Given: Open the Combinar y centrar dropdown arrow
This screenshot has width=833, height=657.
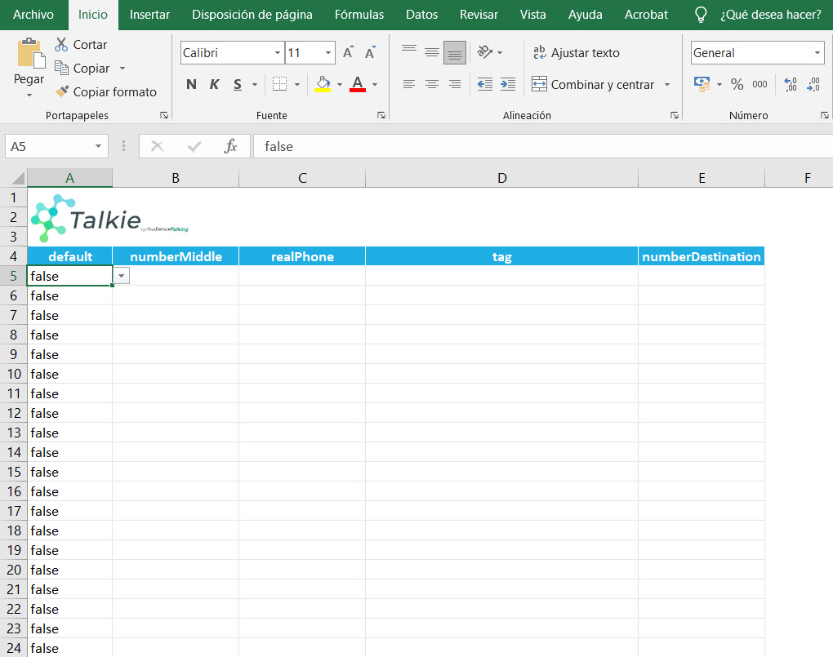Looking at the screenshot, I should (x=667, y=84).
